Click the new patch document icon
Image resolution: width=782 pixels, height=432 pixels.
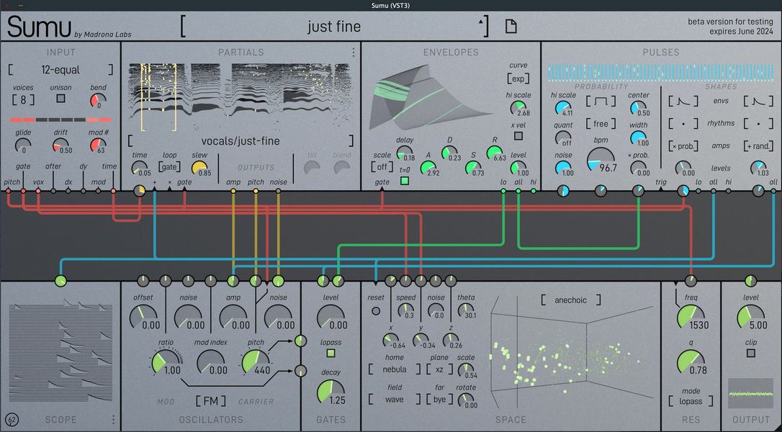pyautogui.click(x=511, y=26)
